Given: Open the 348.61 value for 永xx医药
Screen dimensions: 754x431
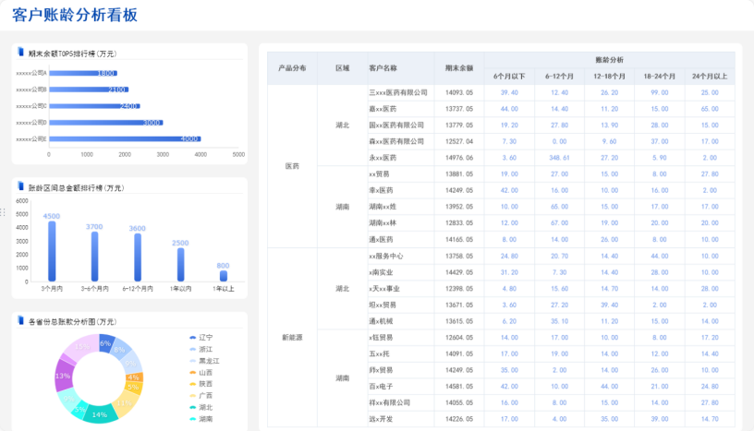Looking at the screenshot, I should 559,158.
